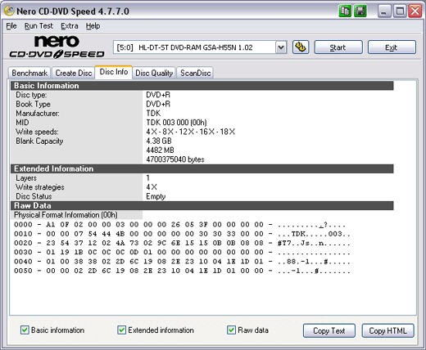Image resolution: width=426 pixels, height=350 pixels.
Task: Close the Nero CD-DVD Speed window
Action: (415, 11)
